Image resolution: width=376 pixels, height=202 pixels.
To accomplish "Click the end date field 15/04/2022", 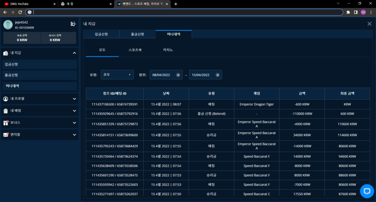I will click(x=205, y=75).
